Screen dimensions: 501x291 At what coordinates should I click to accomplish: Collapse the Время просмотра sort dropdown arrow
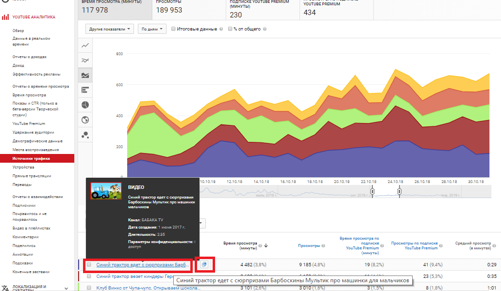click(x=266, y=245)
